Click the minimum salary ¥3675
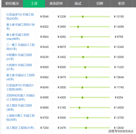This screenshot has height=134, width=136. [x=62, y=77]
